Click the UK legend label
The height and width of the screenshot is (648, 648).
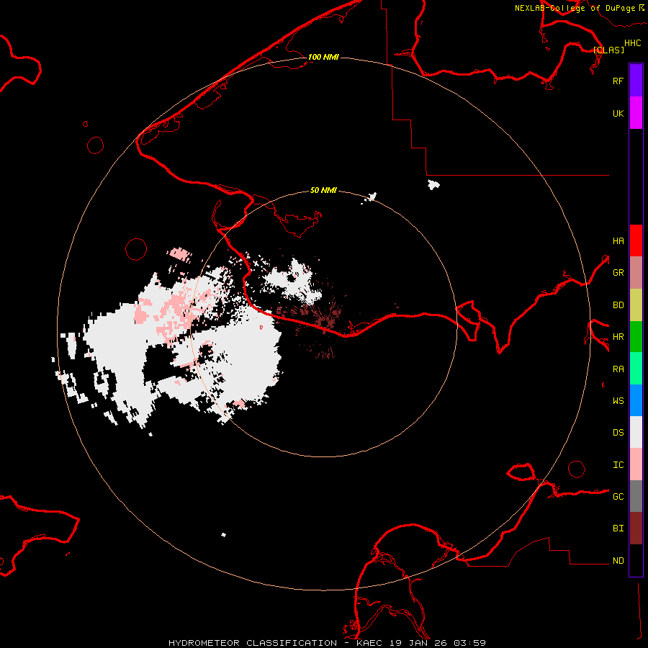point(618,114)
